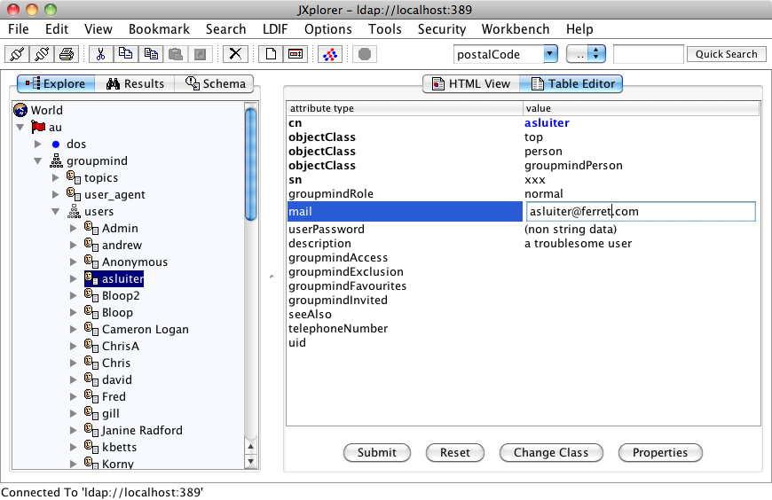This screenshot has width=772, height=500.
Task: Click the rename entry toolbar icon
Action: click(x=295, y=54)
